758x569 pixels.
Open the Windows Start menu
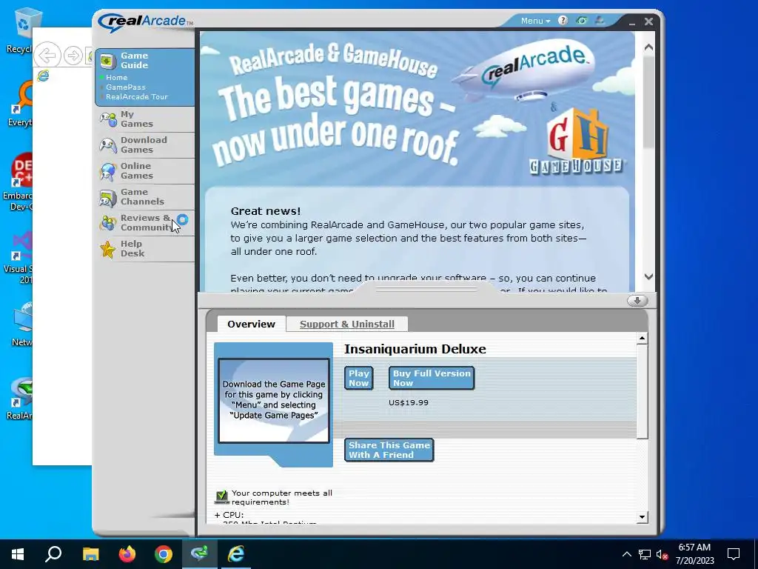click(x=18, y=554)
